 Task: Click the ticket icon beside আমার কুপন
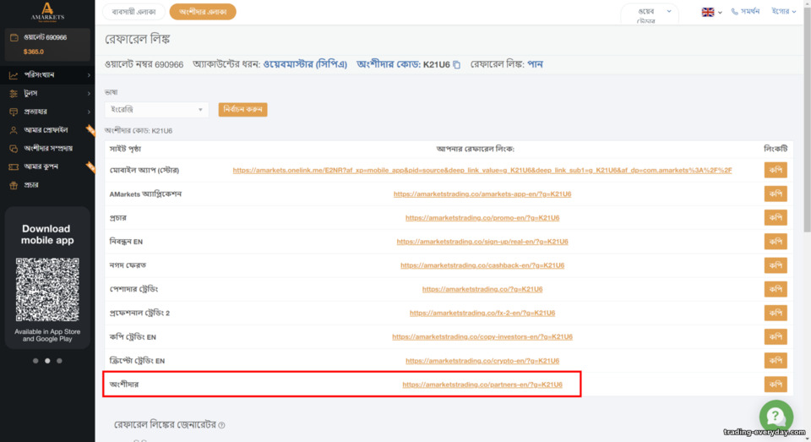pyautogui.click(x=14, y=166)
